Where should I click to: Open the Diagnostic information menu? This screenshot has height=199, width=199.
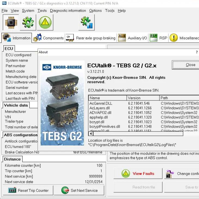[x=68, y=11]
